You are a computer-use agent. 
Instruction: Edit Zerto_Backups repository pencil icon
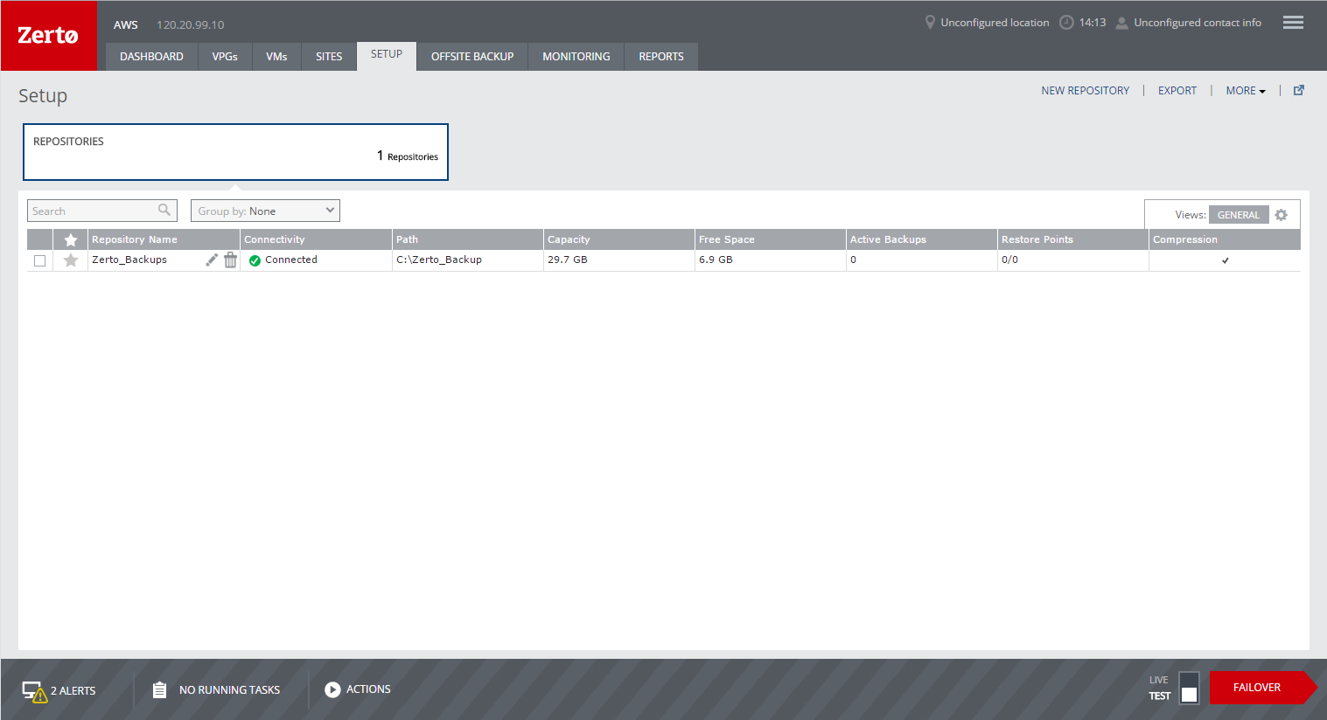212,260
